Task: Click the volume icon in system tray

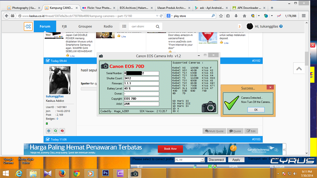Action: (x=295, y=174)
